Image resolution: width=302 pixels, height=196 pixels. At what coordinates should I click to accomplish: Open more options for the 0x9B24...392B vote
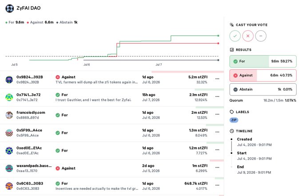[217, 79]
